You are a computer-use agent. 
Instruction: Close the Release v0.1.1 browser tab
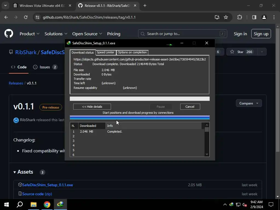click(135, 5)
